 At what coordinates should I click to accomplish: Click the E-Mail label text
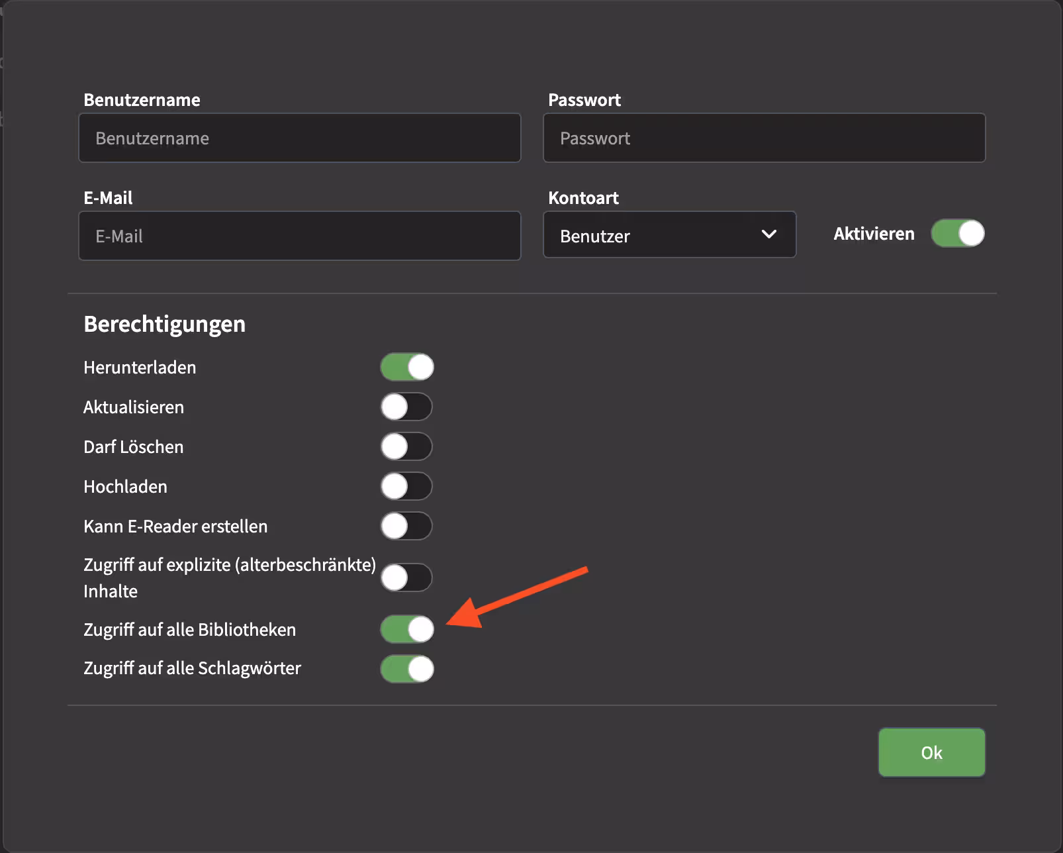(108, 198)
